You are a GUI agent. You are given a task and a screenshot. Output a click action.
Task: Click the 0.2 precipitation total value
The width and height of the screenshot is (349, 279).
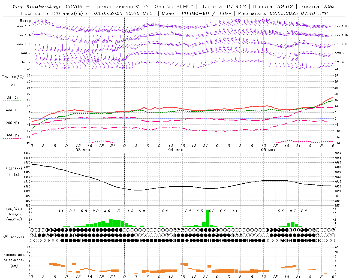(x=142, y=211)
